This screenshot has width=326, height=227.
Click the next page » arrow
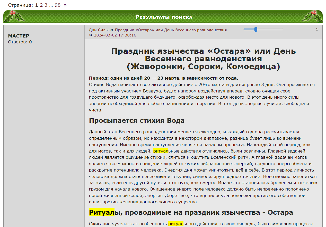(x=65, y=5)
